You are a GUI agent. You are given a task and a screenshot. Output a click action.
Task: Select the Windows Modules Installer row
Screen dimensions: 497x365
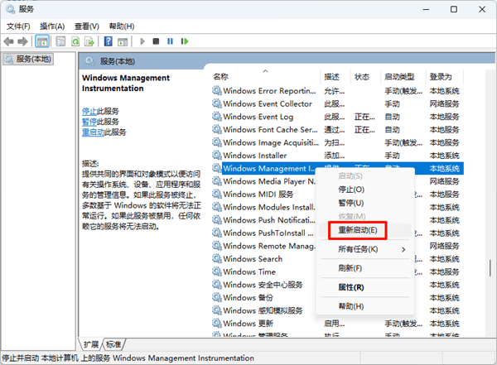click(263, 207)
